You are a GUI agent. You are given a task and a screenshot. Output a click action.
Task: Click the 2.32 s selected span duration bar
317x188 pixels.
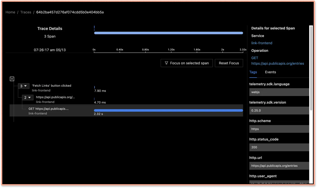pyautogui.click(x=168, y=110)
